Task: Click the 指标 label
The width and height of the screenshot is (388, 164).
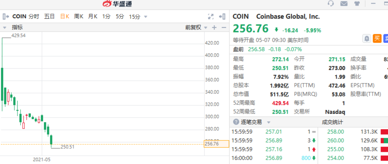Action: (17, 27)
